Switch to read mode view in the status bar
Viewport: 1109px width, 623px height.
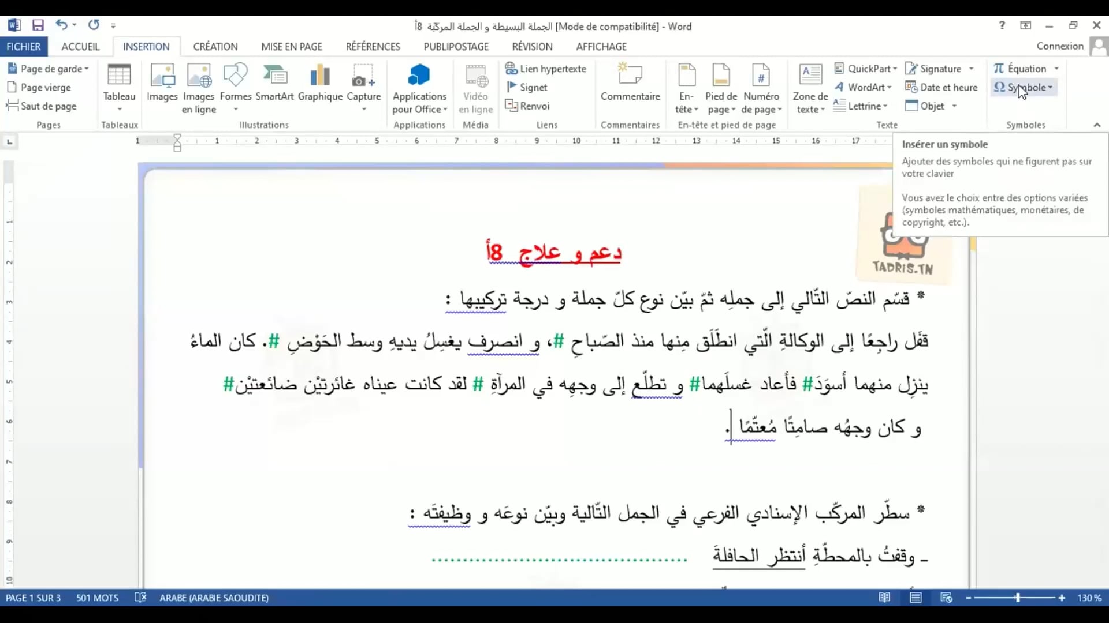884,598
